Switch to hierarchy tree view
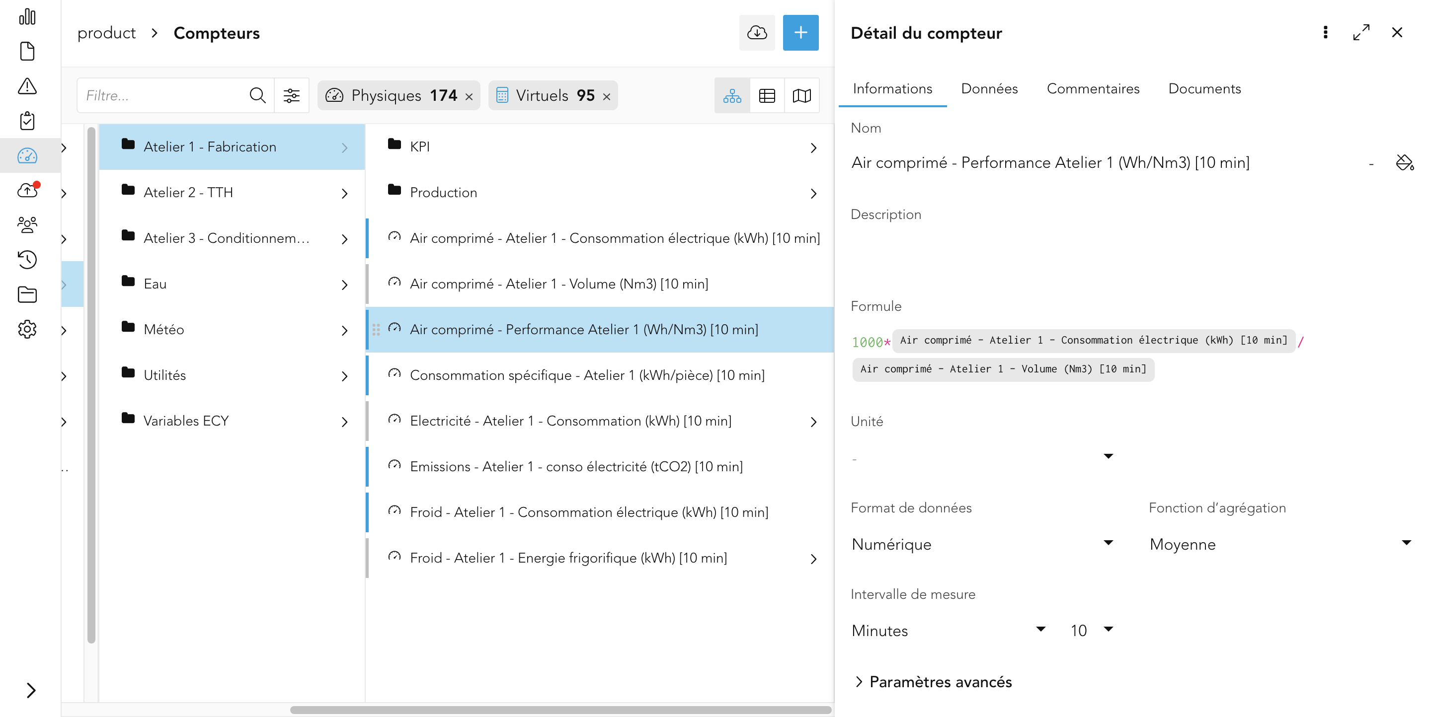Image resolution: width=1431 pixels, height=717 pixels. [x=732, y=96]
